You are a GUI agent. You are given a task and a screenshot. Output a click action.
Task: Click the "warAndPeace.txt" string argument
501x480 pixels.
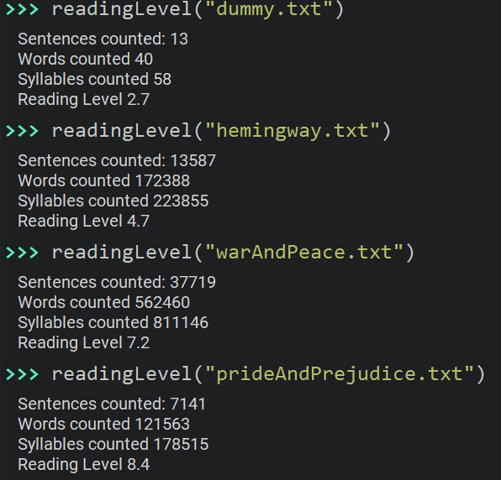[304, 253]
